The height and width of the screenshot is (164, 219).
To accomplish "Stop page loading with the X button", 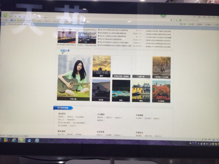I will point(15,17).
